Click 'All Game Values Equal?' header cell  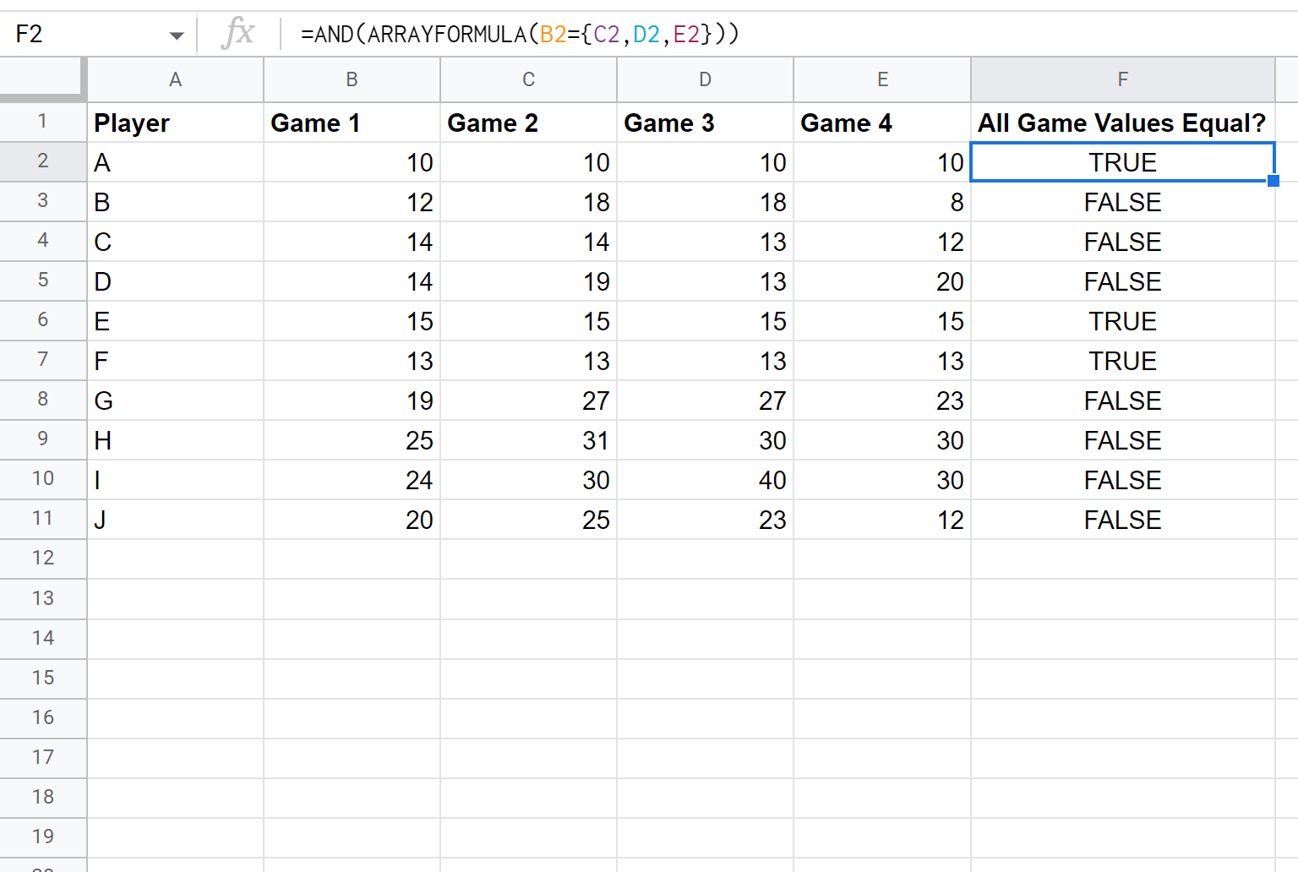(x=1123, y=123)
